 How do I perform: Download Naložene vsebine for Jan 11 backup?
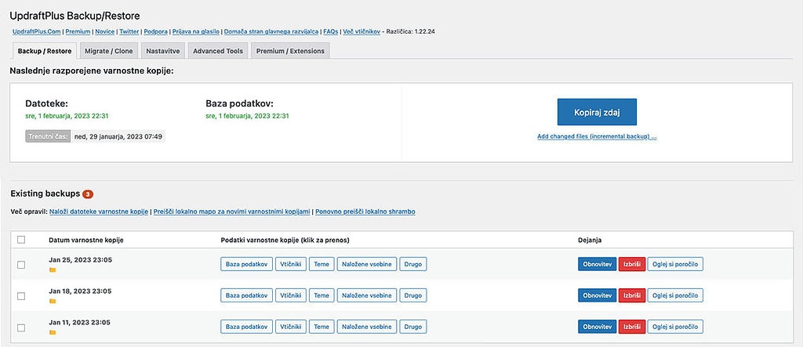point(367,327)
